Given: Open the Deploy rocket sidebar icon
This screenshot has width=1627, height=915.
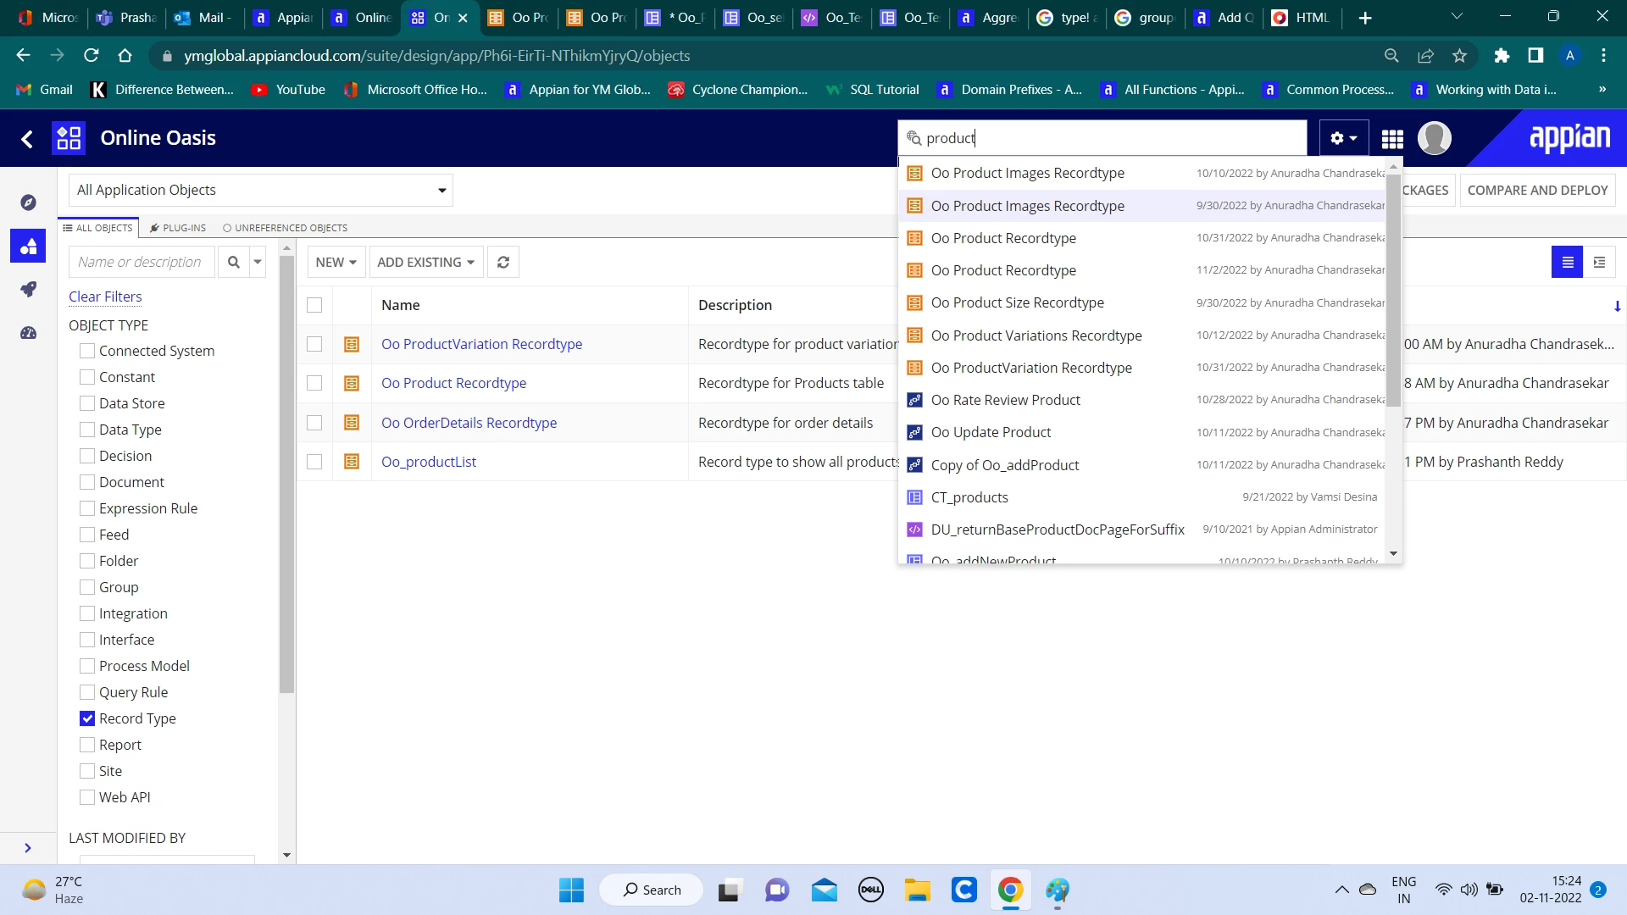Looking at the screenshot, I should tap(28, 290).
